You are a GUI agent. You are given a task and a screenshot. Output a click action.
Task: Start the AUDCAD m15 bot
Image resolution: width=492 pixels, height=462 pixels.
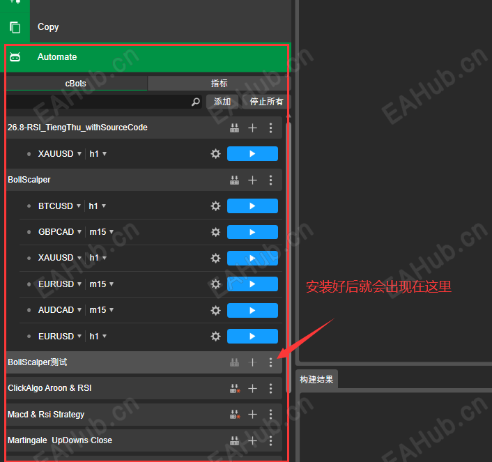[x=252, y=310]
